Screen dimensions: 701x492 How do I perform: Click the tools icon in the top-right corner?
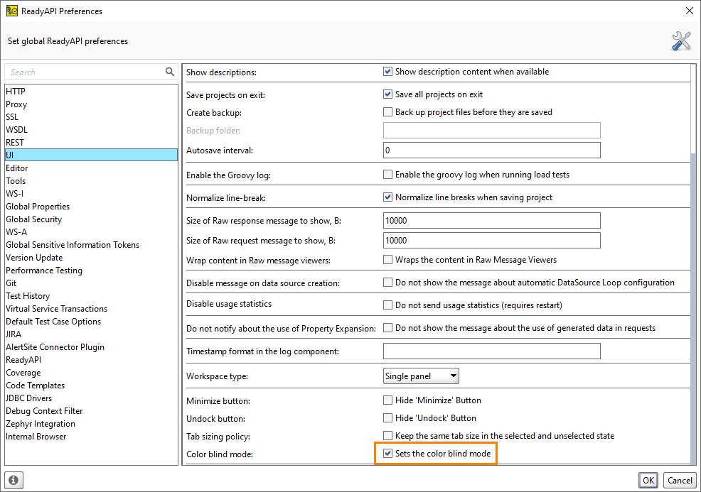(680, 40)
